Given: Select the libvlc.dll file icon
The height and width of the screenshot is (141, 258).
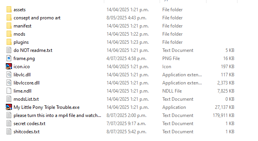Looking at the screenshot, I should click(9, 74).
